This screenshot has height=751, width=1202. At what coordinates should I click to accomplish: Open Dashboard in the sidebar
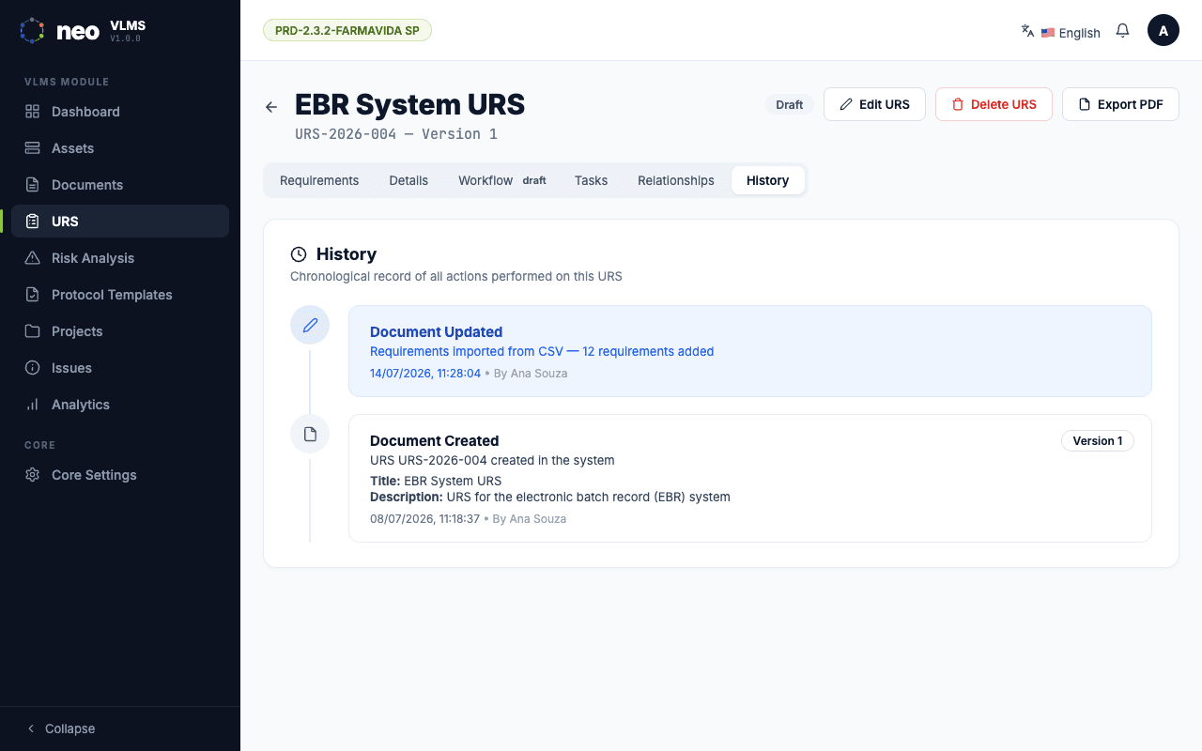(120, 112)
